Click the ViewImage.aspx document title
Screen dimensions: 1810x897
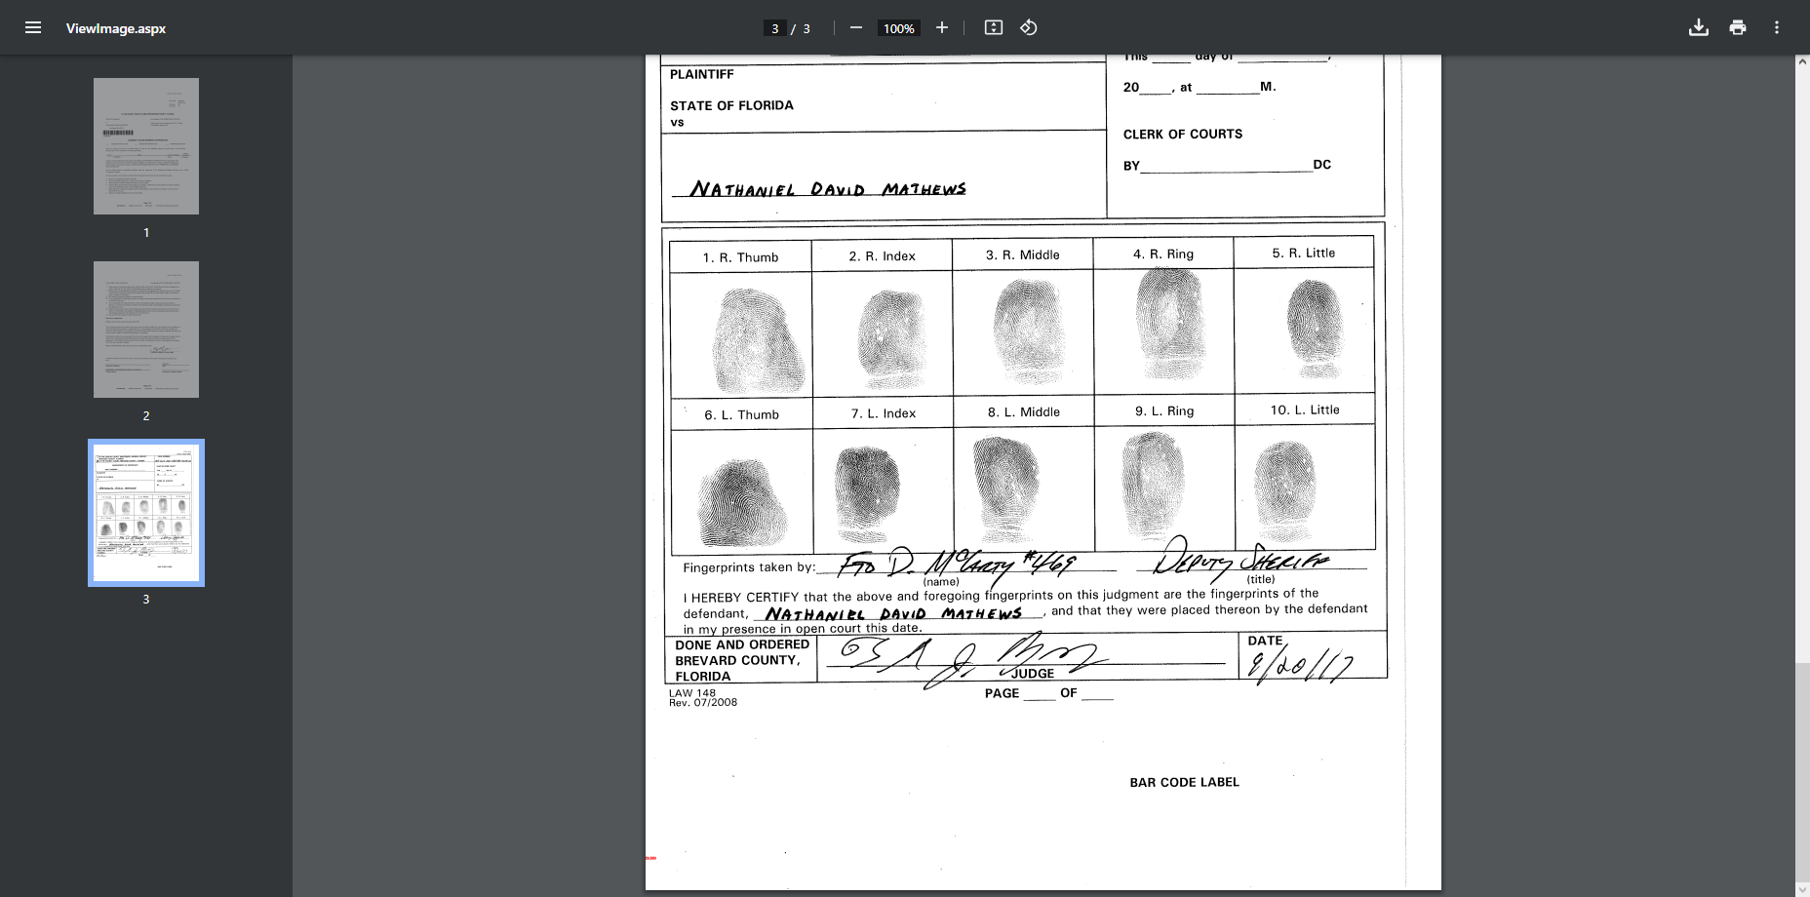click(x=116, y=28)
